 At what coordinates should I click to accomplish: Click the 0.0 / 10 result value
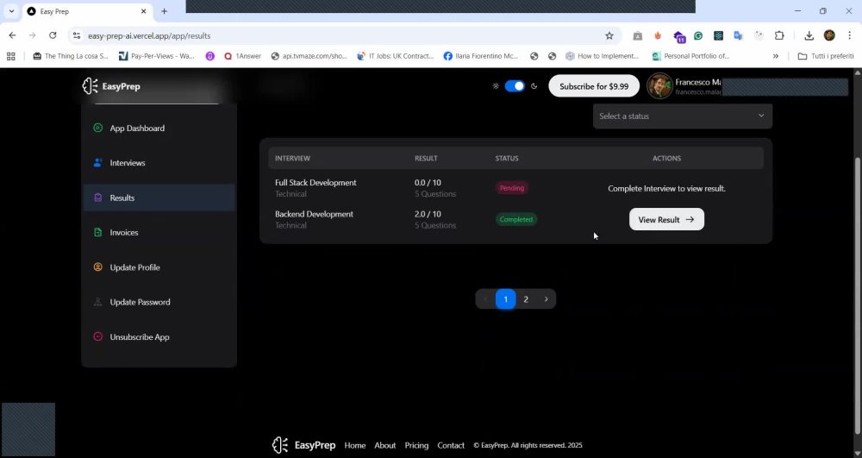(x=428, y=183)
